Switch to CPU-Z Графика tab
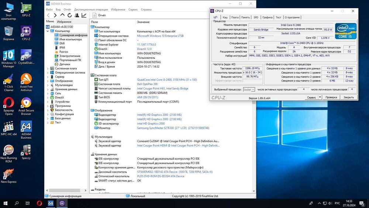 [267, 17]
